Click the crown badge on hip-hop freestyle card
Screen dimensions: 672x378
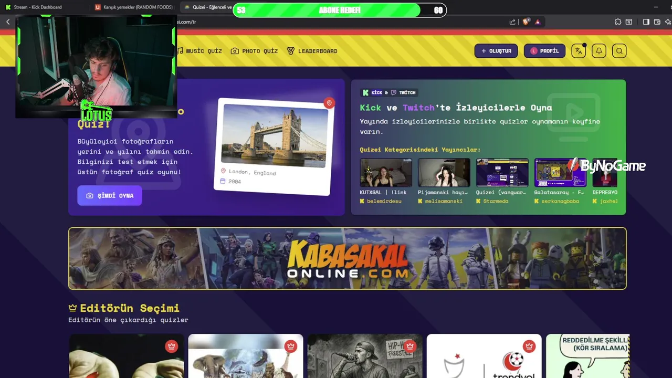click(410, 346)
